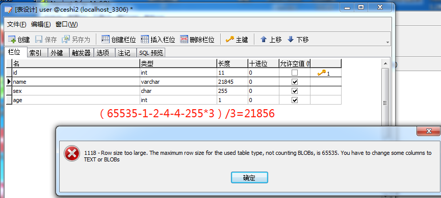Minimize the table design window
Image resolution: width=441 pixels, height=198 pixels.
pos(347,8)
